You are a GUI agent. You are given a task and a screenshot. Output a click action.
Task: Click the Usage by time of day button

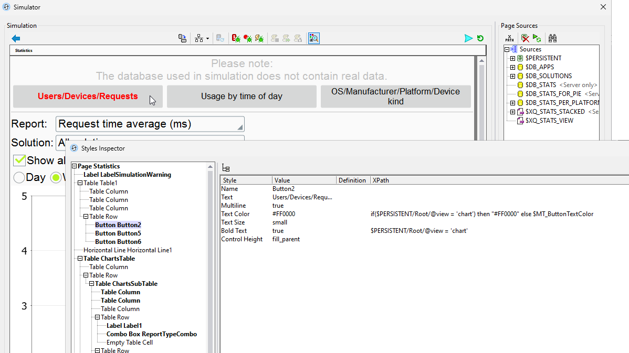241,97
